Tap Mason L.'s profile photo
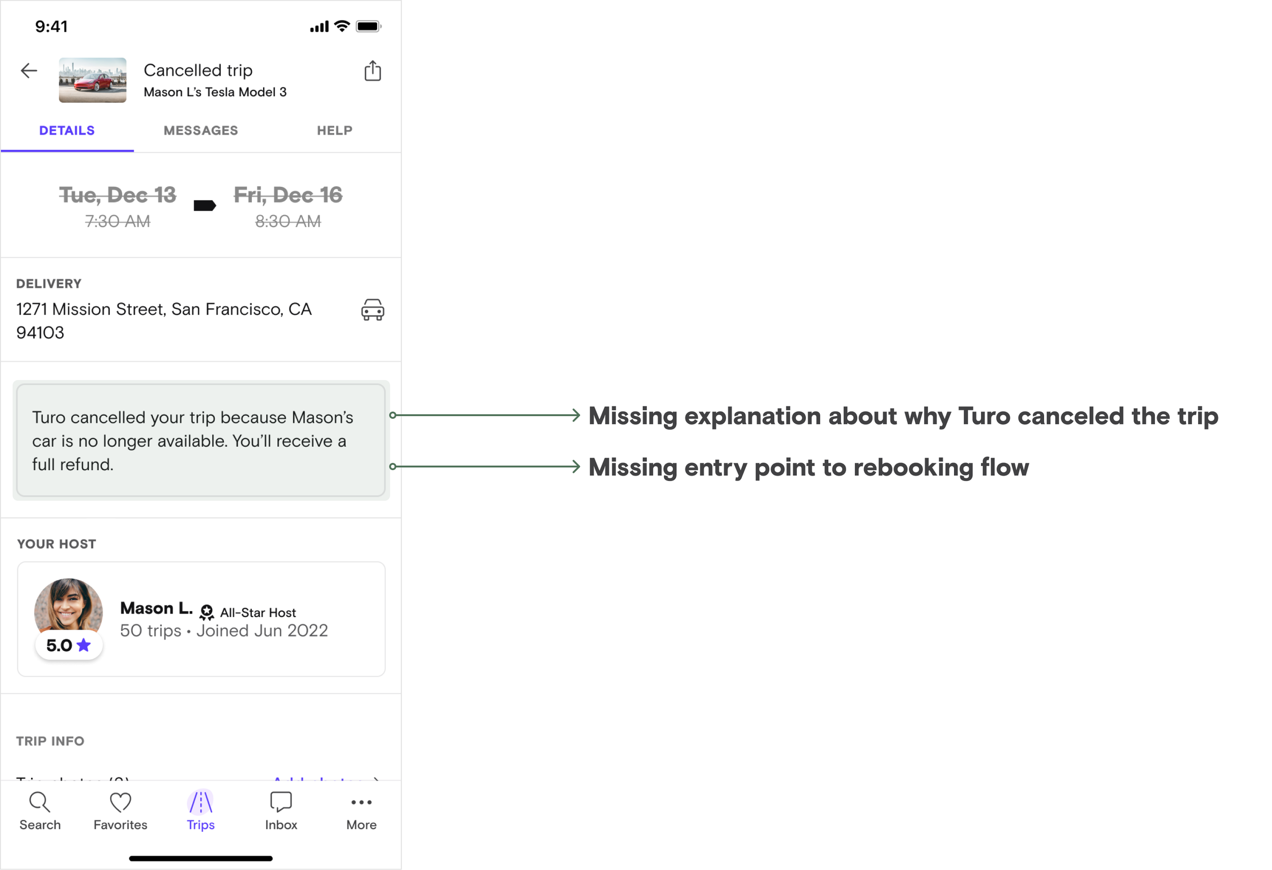The image size is (1272, 870). [x=68, y=607]
